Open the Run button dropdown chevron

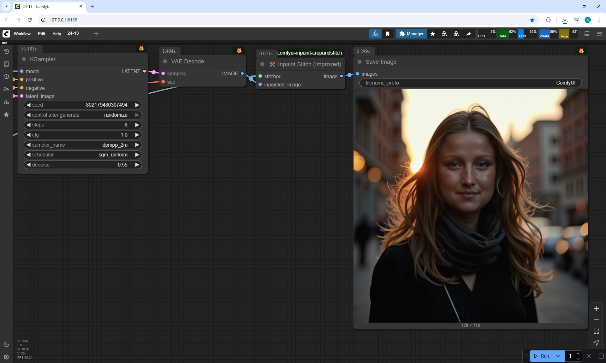click(558, 356)
